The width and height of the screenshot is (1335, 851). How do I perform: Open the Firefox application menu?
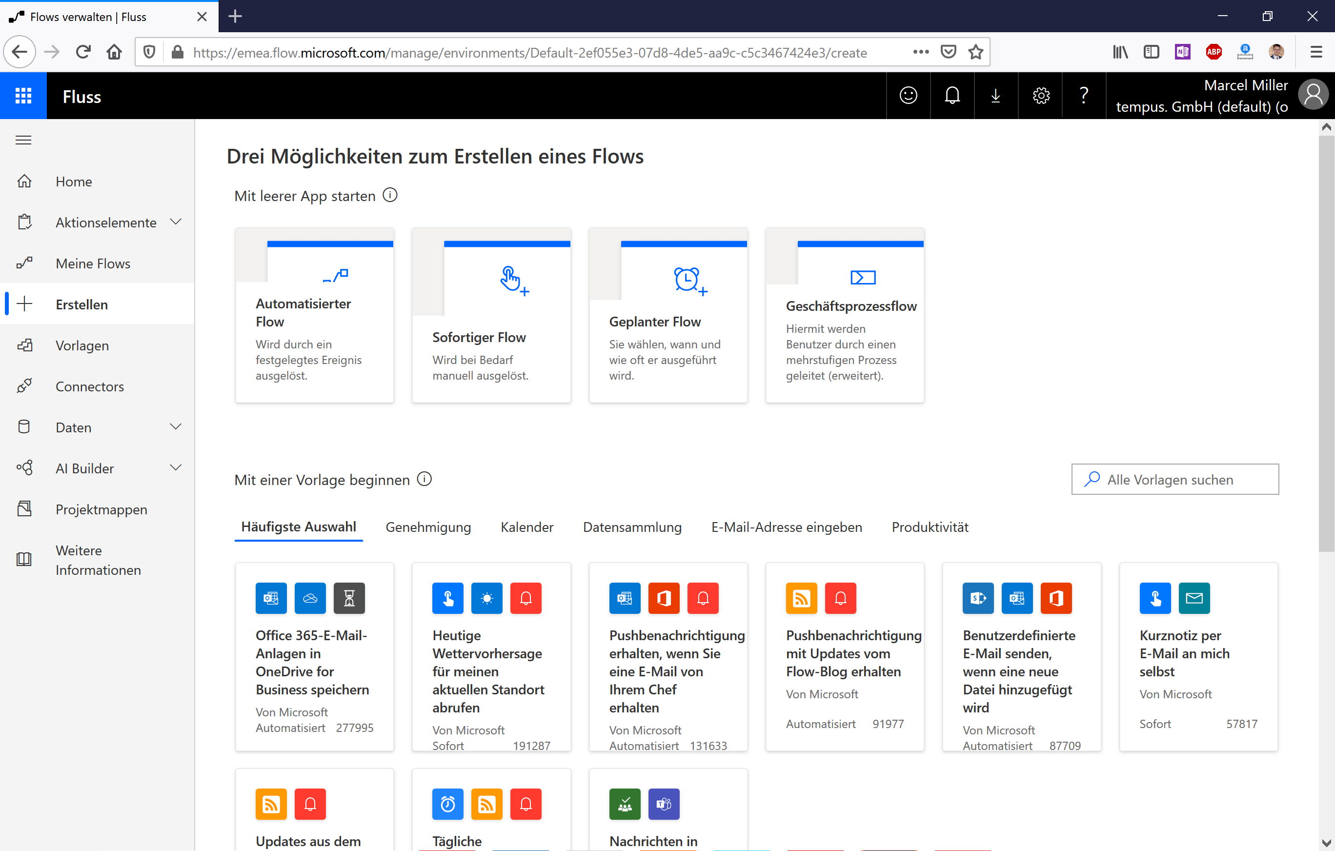tap(1316, 52)
